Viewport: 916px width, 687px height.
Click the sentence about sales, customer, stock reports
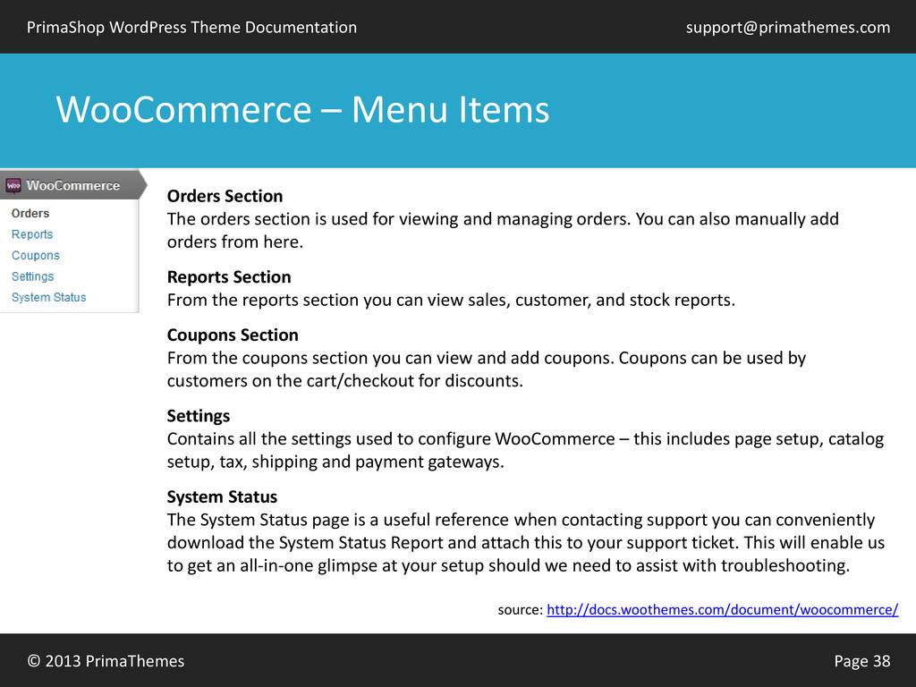[x=451, y=300]
